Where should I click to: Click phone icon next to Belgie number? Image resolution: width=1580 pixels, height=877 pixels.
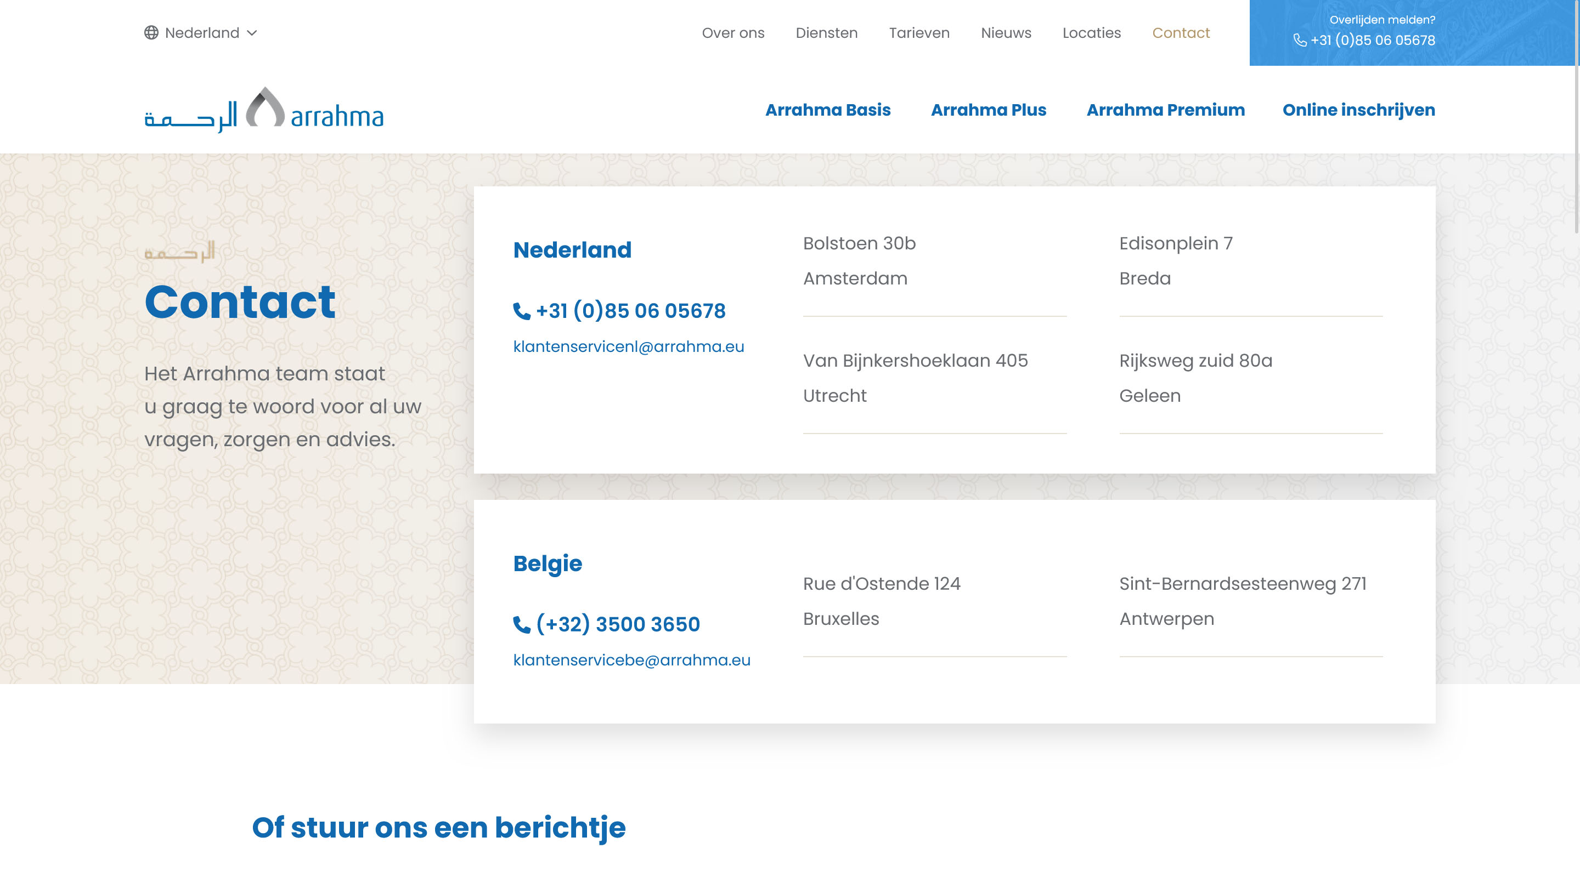[521, 624]
